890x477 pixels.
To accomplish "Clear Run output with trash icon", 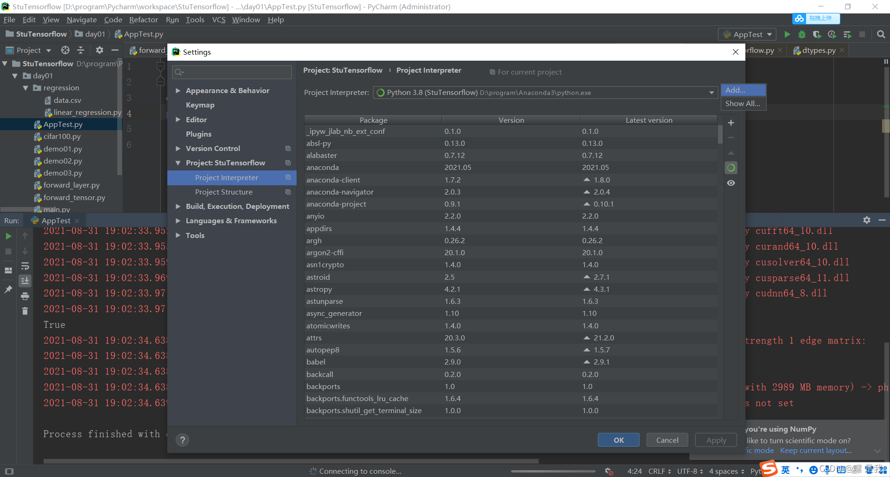I will tap(25, 311).
